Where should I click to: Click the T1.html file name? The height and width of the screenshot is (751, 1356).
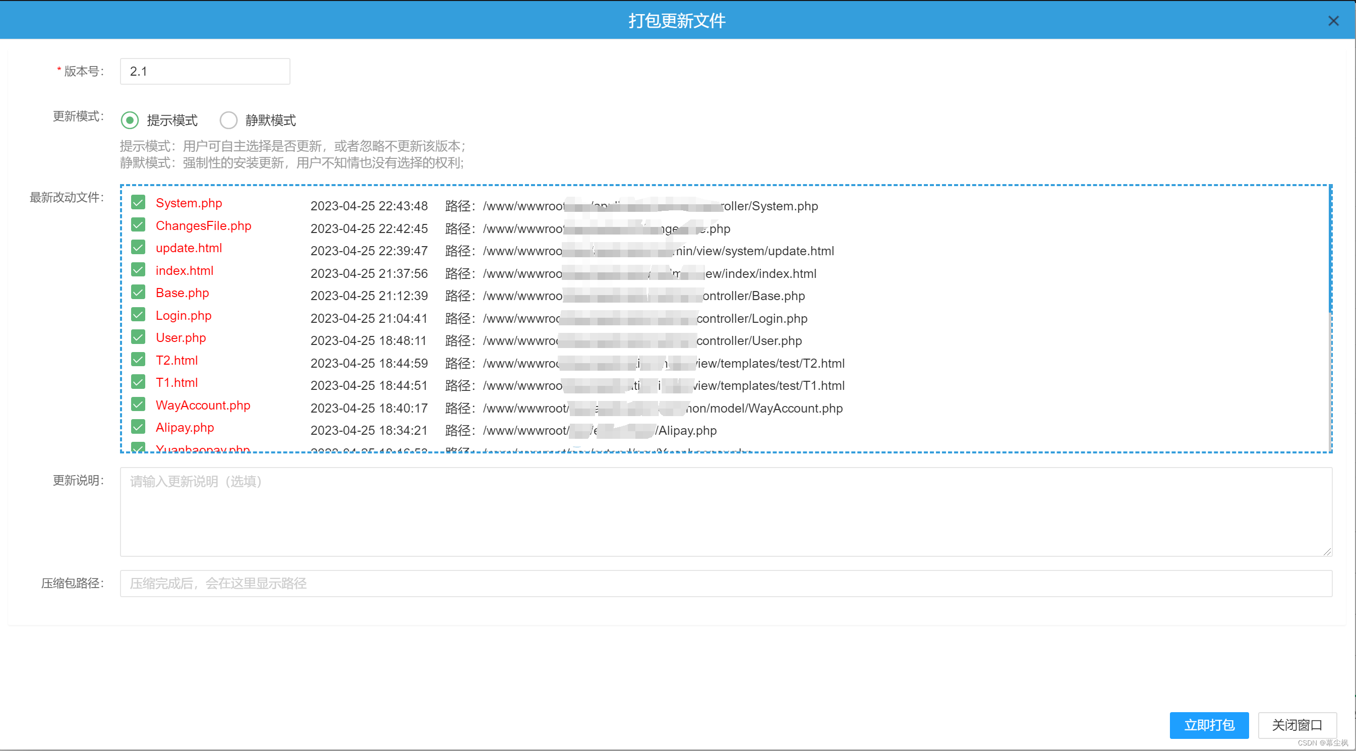(176, 382)
